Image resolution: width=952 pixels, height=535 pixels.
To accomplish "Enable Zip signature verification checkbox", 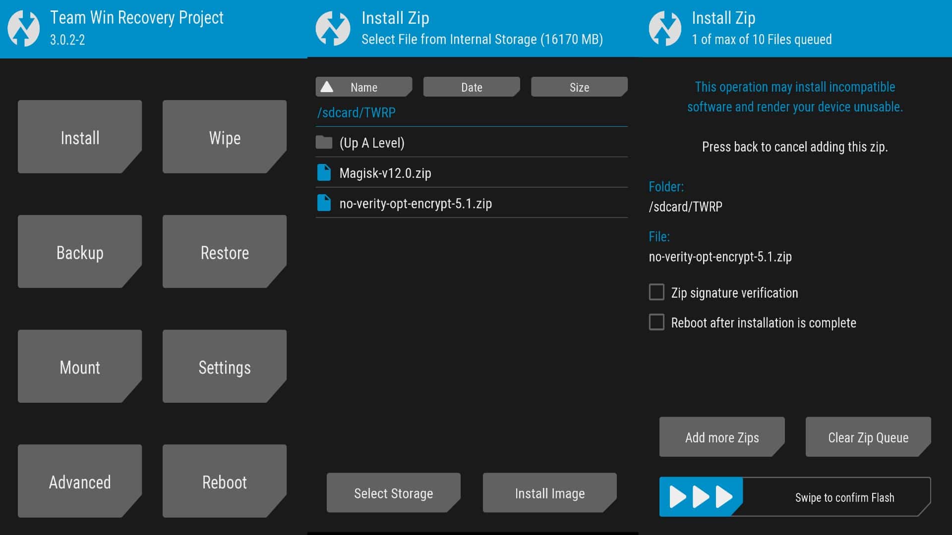I will click(x=655, y=293).
